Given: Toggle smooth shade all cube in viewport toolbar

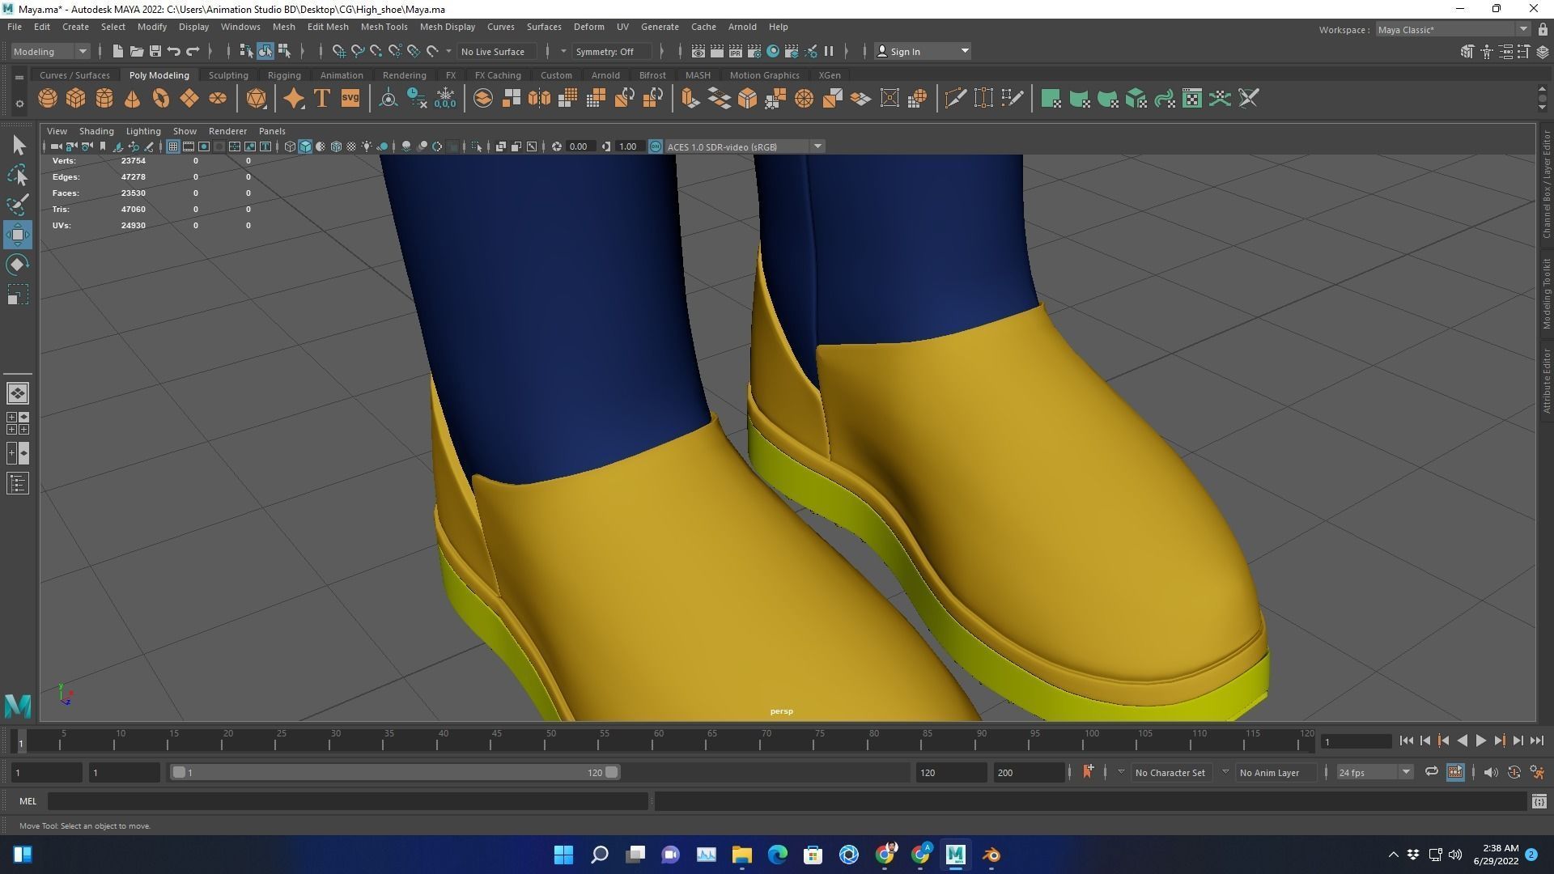Looking at the screenshot, I should 305,146.
